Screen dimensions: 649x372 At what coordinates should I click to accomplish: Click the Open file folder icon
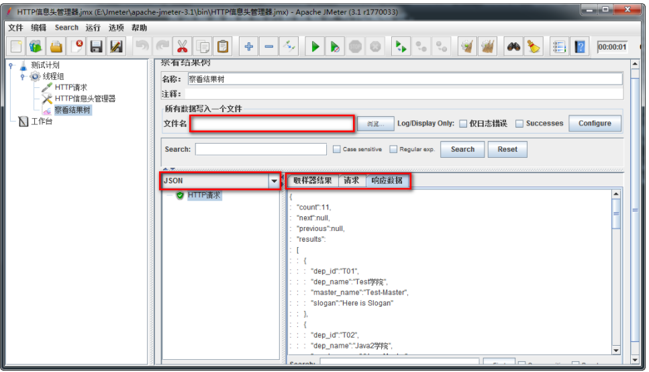56,46
